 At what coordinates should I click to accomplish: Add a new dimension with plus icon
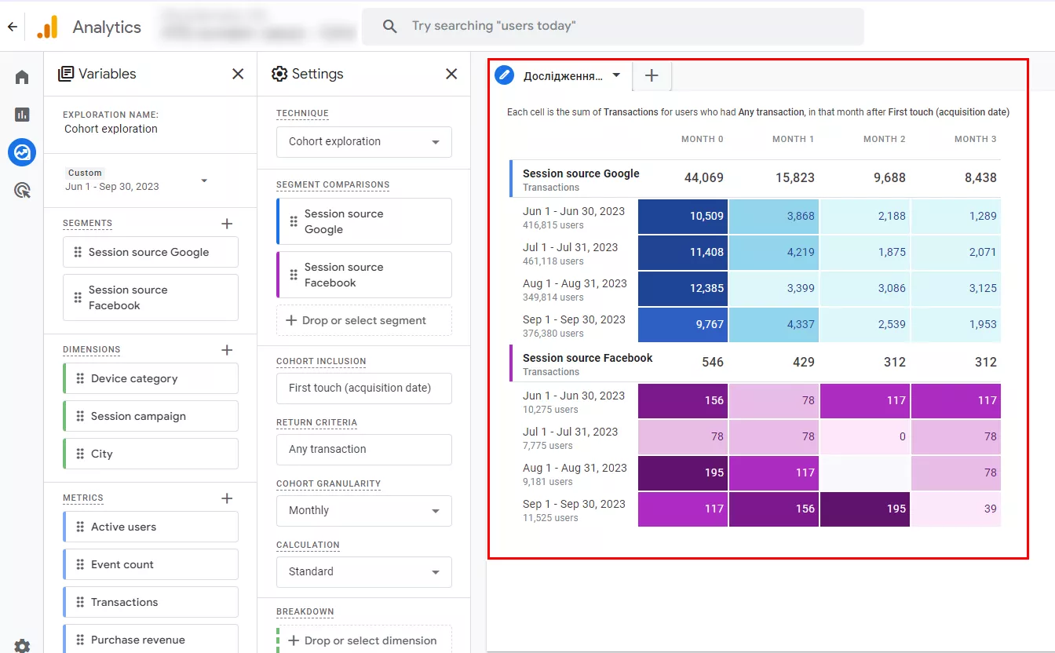[227, 350]
